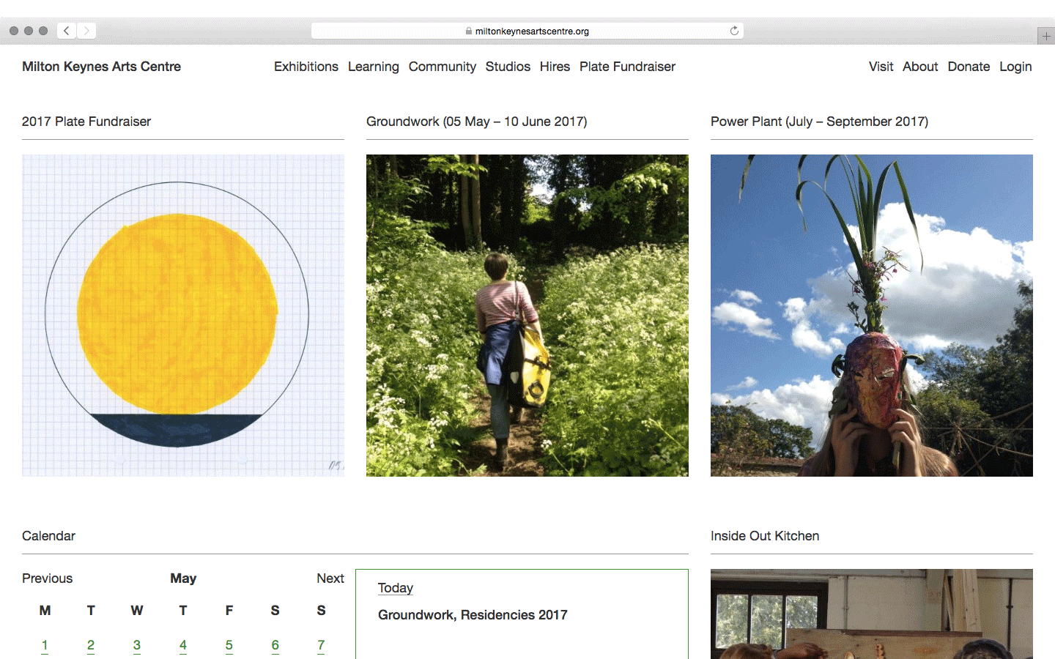
Task: Click the Visit link
Action: tap(881, 67)
